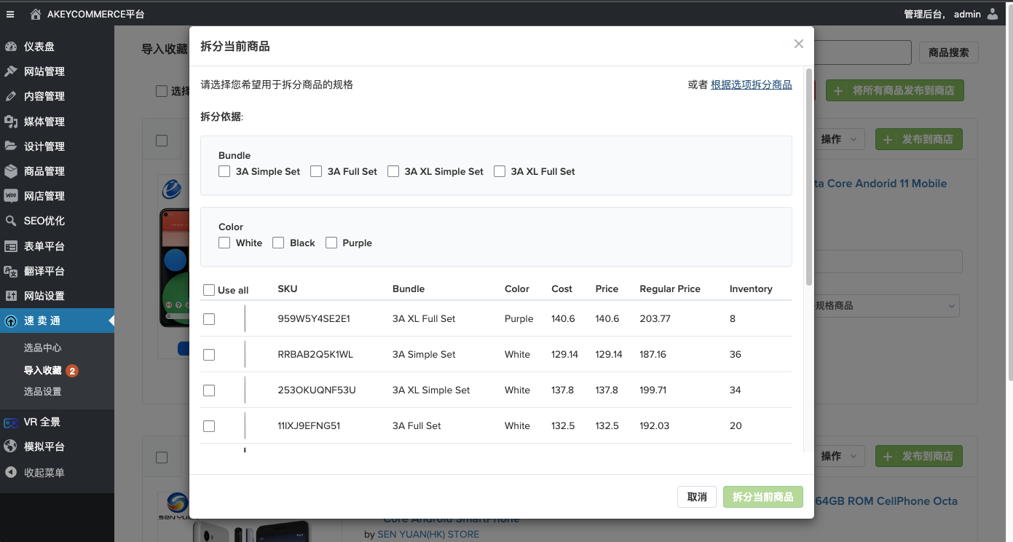1013x542 pixels.
Task: Click the 仪表盘 dashboard icon
Action: pyautogui.click(x=11, y=47)
